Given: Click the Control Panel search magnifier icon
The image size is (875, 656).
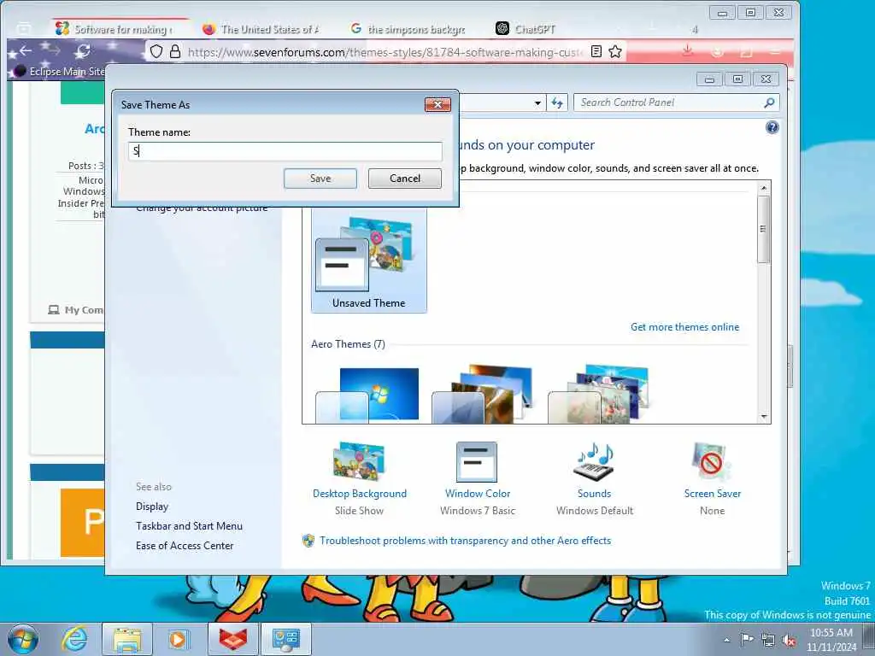Looking at the screenshot, I should tap(770, 102).
